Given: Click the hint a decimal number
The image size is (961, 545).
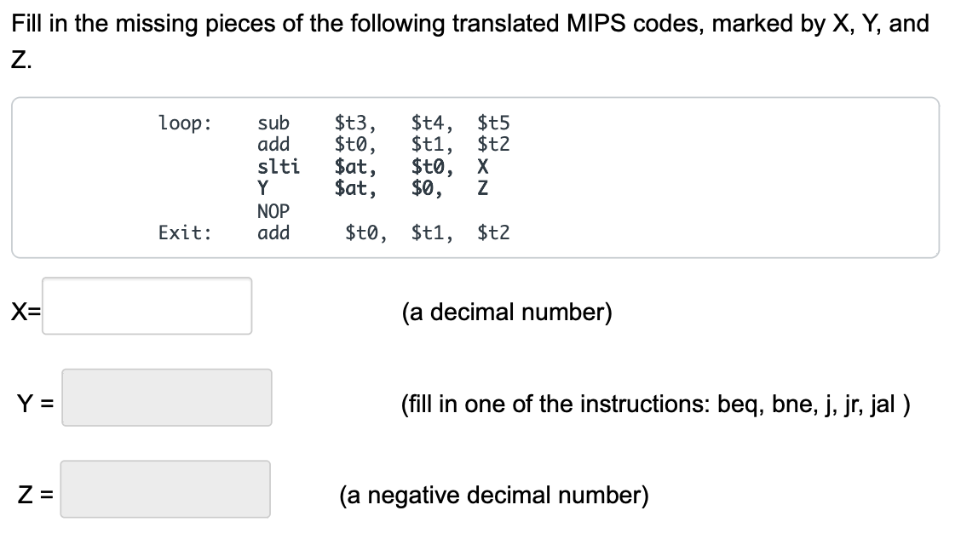Looking at the screenshot, I should click(509, 312).
